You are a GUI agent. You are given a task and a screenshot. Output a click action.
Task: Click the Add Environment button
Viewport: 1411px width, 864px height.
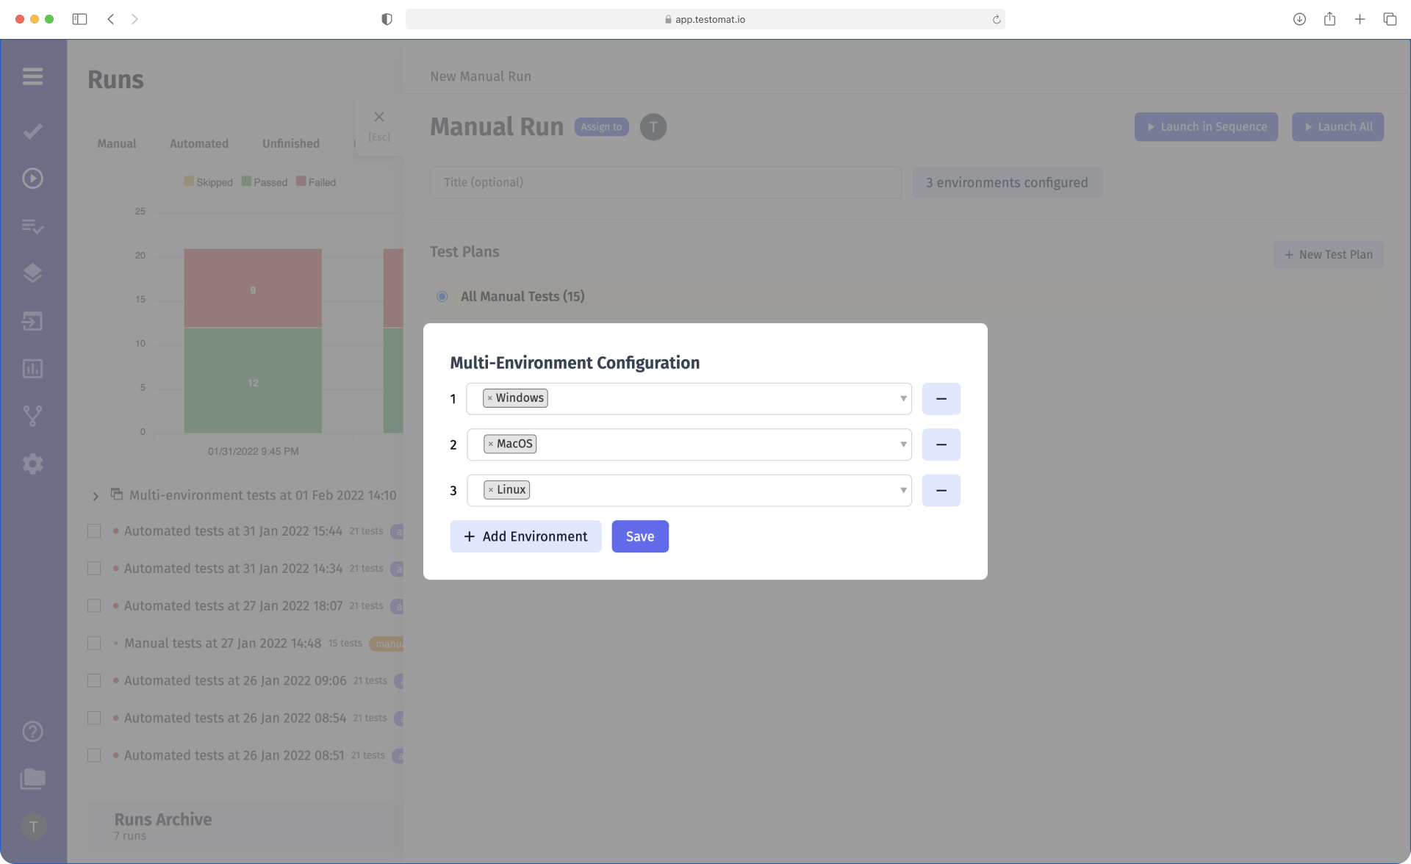click(x=525, y=536)
